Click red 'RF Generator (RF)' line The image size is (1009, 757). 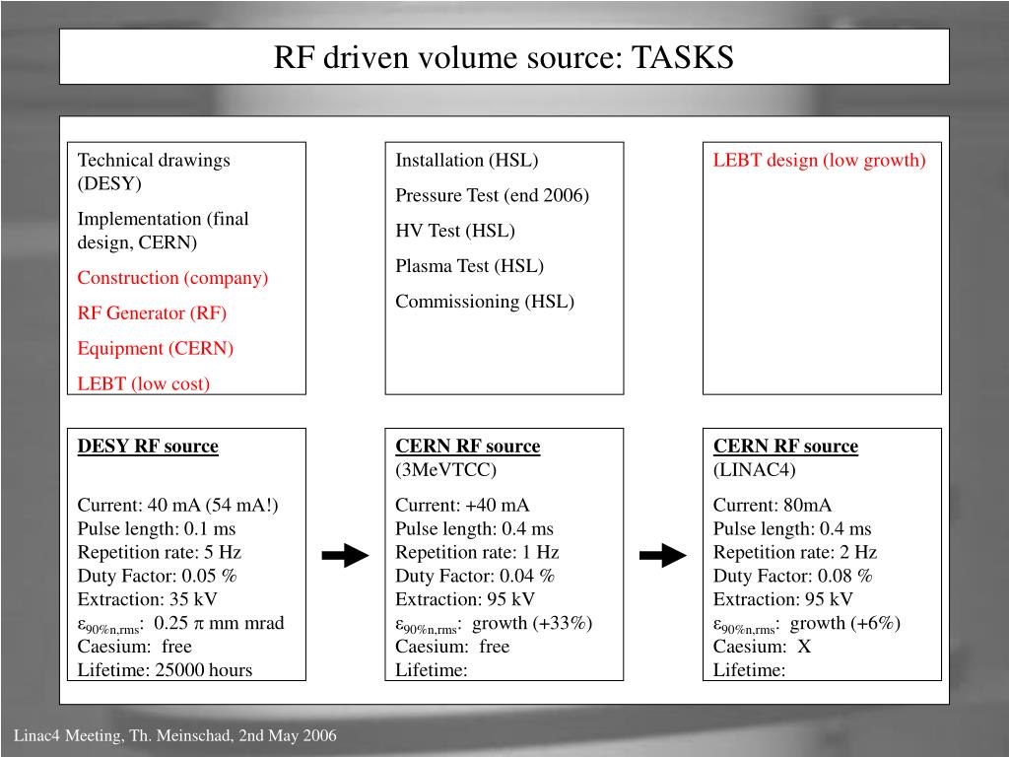[152, 313]
